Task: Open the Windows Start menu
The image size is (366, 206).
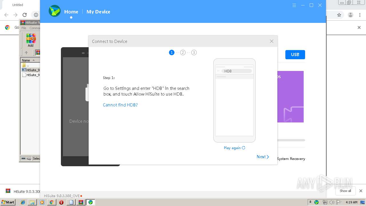Action: pyautogui.click(x=8, y=202)
